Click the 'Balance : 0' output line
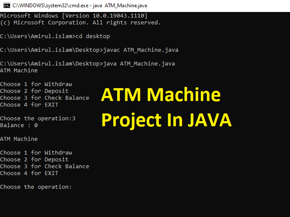This screenshot has width=290, height=217. click(x=19, y=125)
